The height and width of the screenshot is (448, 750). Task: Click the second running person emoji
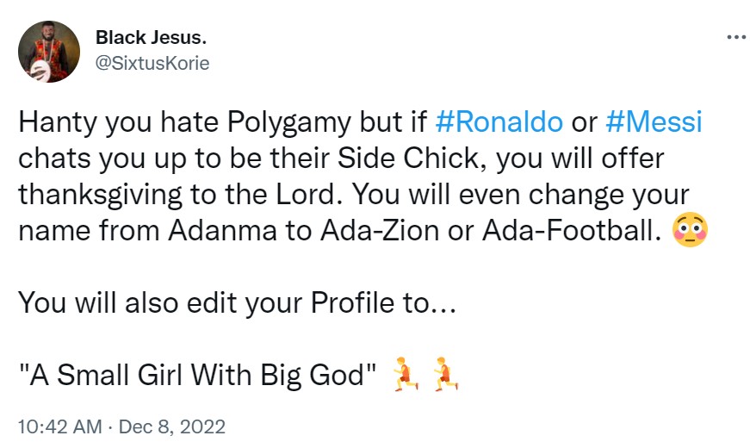443,373
